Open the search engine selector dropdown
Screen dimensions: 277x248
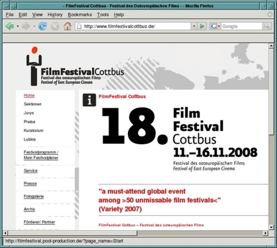(x=219, y=26)
